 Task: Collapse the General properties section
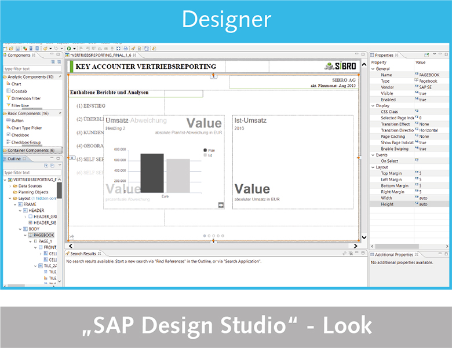click(x=373, y=69)
